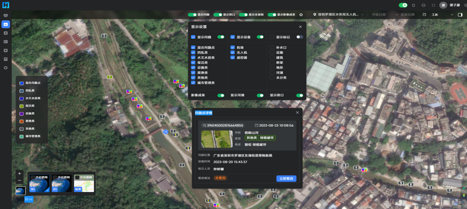Click the star favorites icon in sidebar
Screen dimensions: 467x209
[x=6, y=50]
